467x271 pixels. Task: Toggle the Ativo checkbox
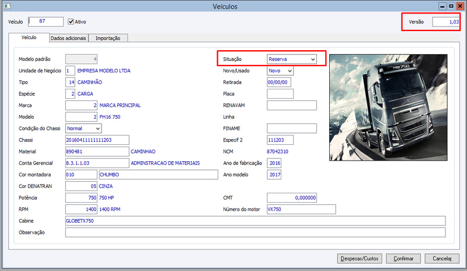(71, 22)
